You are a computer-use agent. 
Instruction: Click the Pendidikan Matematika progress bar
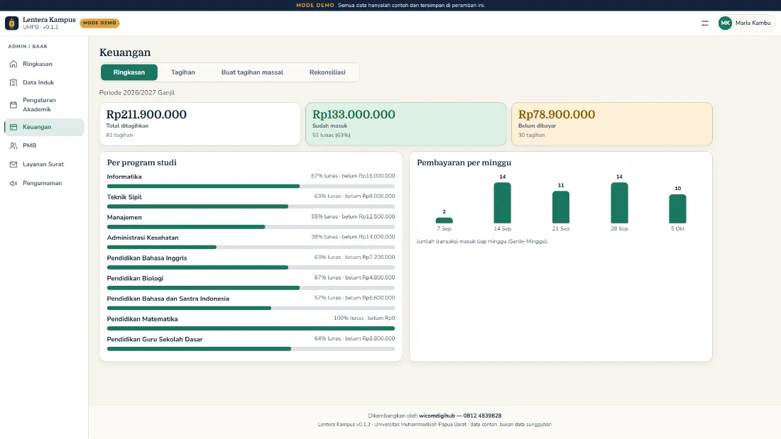pos(251,328)
